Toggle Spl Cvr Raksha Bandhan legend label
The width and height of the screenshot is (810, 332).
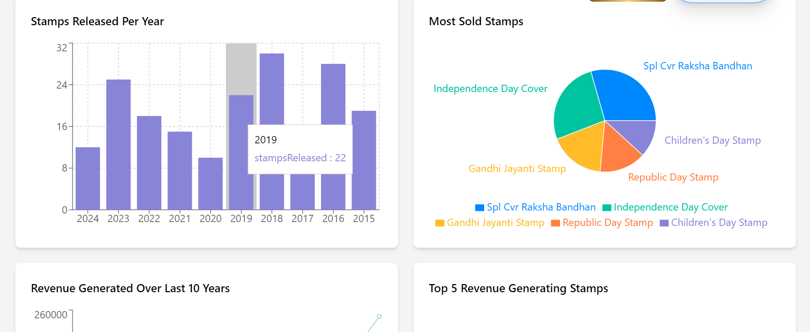pyautogui.click(x=541, y=207)
